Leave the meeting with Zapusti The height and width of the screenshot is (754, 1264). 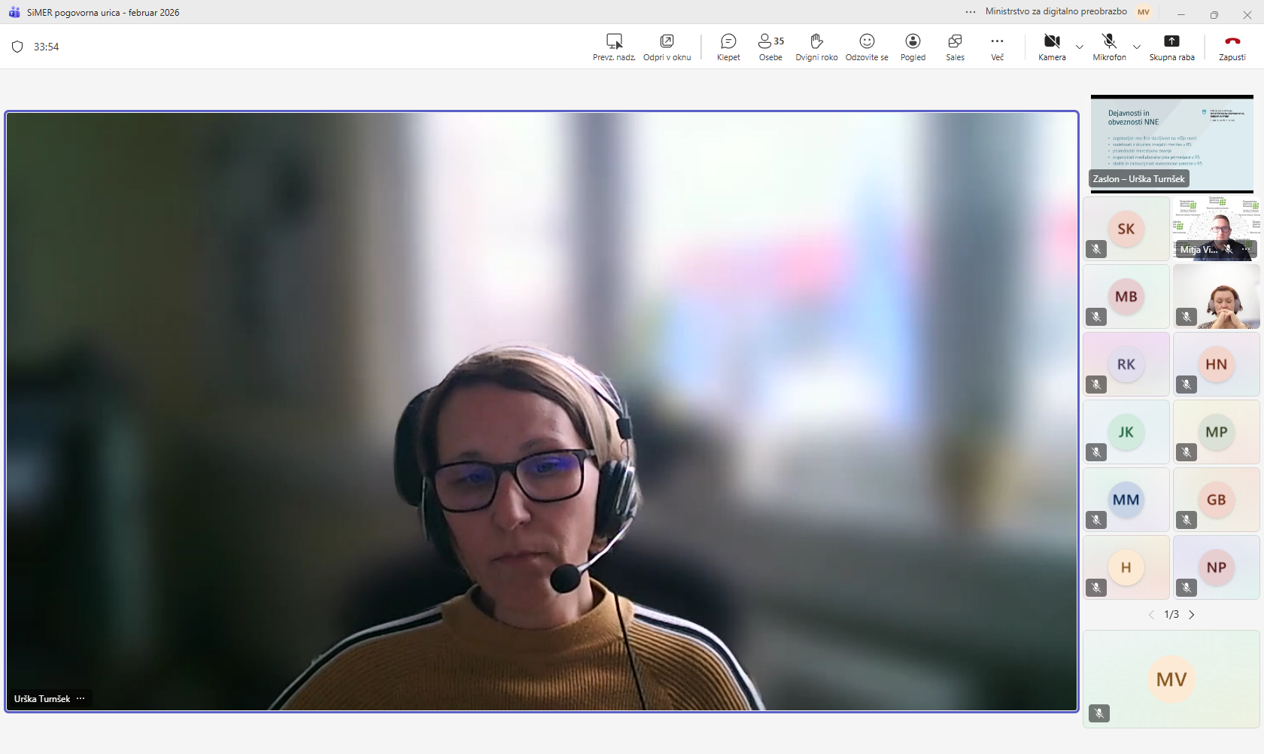click(x=1232, y=47)
